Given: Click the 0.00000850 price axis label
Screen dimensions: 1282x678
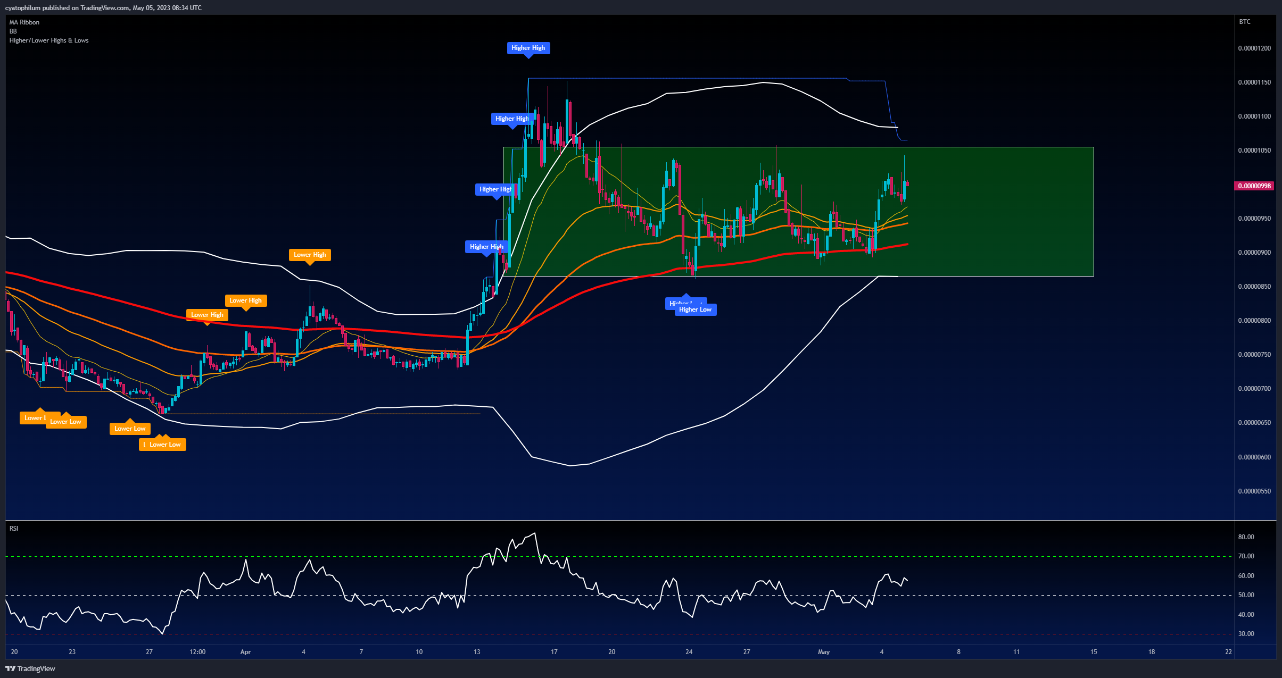Looking at the screenshot, I should 1253,287.
